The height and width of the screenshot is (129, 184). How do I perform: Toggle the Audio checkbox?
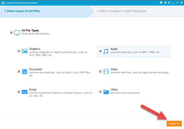coord(100,51)
